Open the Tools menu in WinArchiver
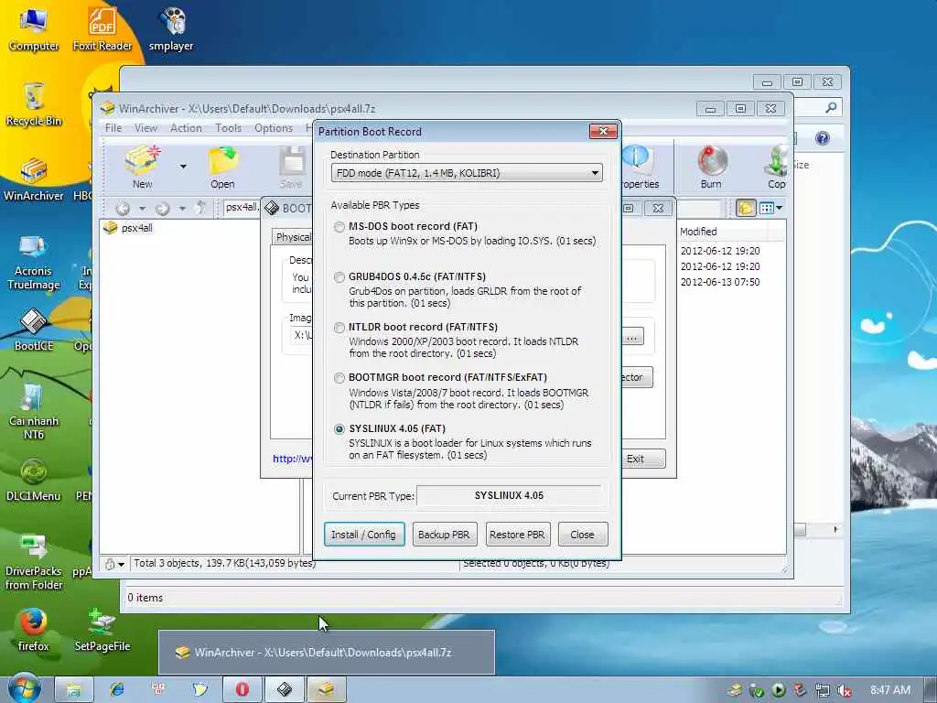 (x=228, y=128)
